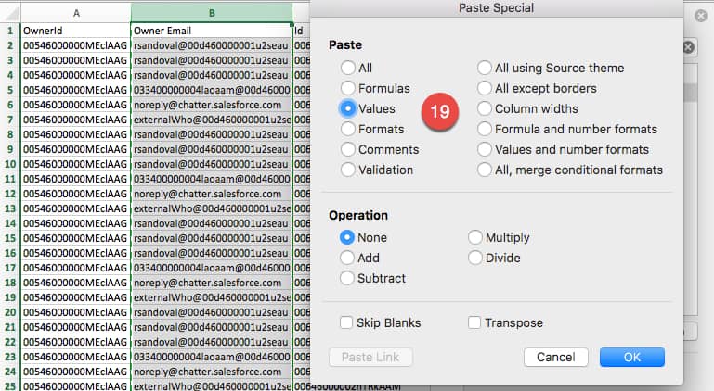Choose Validation paste option

(x=349, y=170)
